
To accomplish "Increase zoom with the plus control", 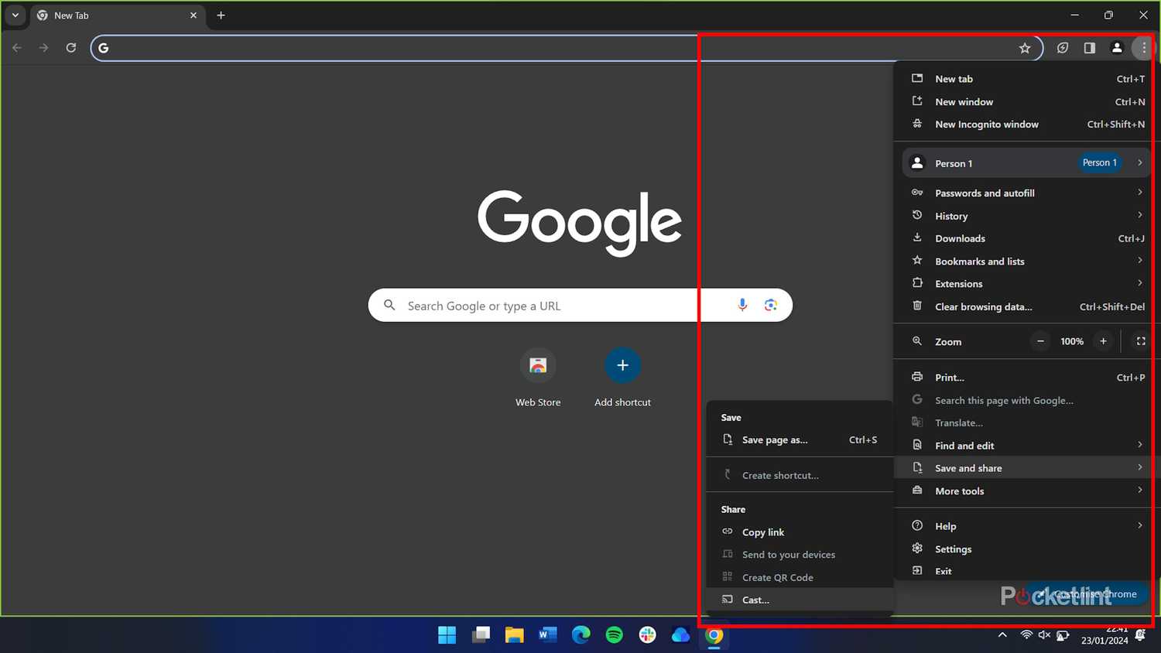I will 1102,341.
